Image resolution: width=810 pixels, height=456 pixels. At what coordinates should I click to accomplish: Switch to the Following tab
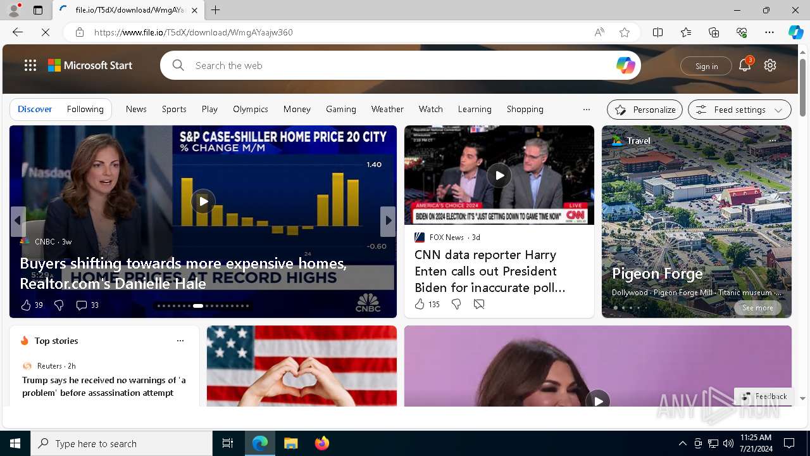click(85, 109)
